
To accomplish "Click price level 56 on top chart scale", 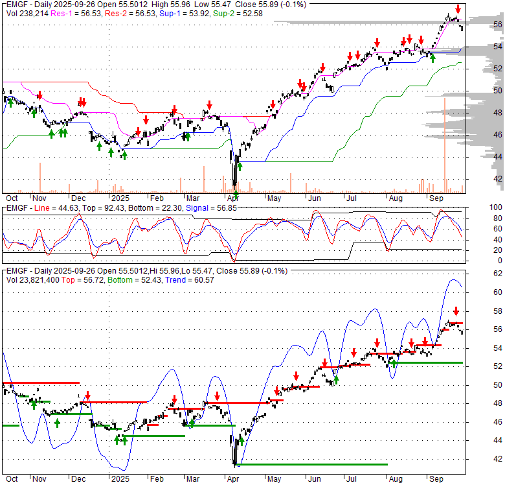I will pyautogui.click(x=498, y=25).
